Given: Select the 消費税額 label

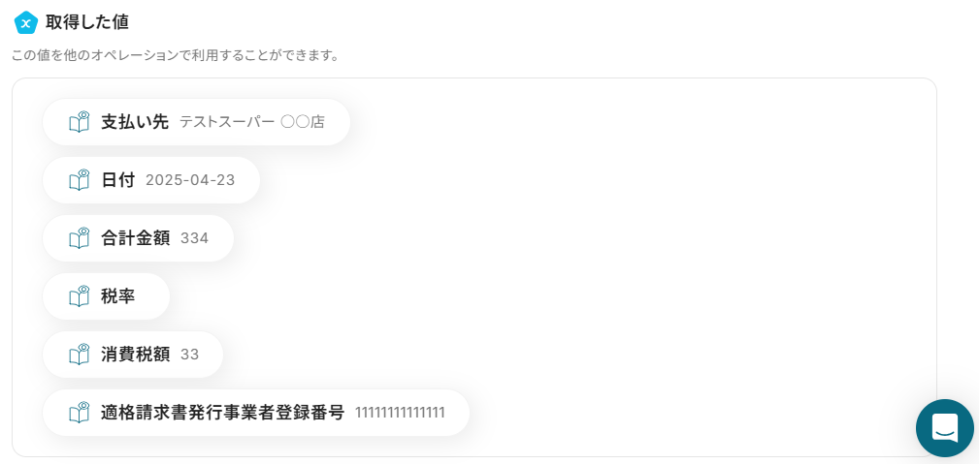Looking at the screenshot, I should [136, 355].
